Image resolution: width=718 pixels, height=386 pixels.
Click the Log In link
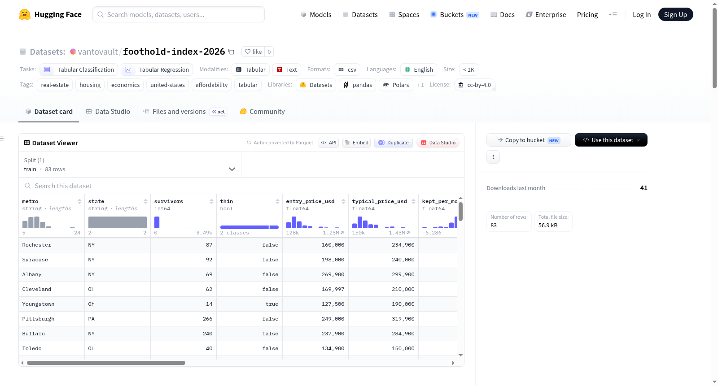point(642,14)
